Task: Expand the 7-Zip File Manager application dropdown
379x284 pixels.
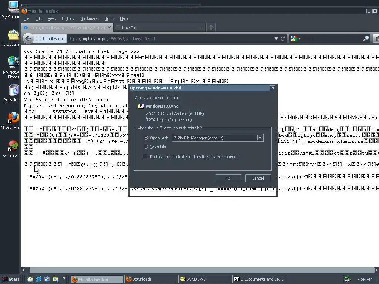Action: tap(259, 138)
